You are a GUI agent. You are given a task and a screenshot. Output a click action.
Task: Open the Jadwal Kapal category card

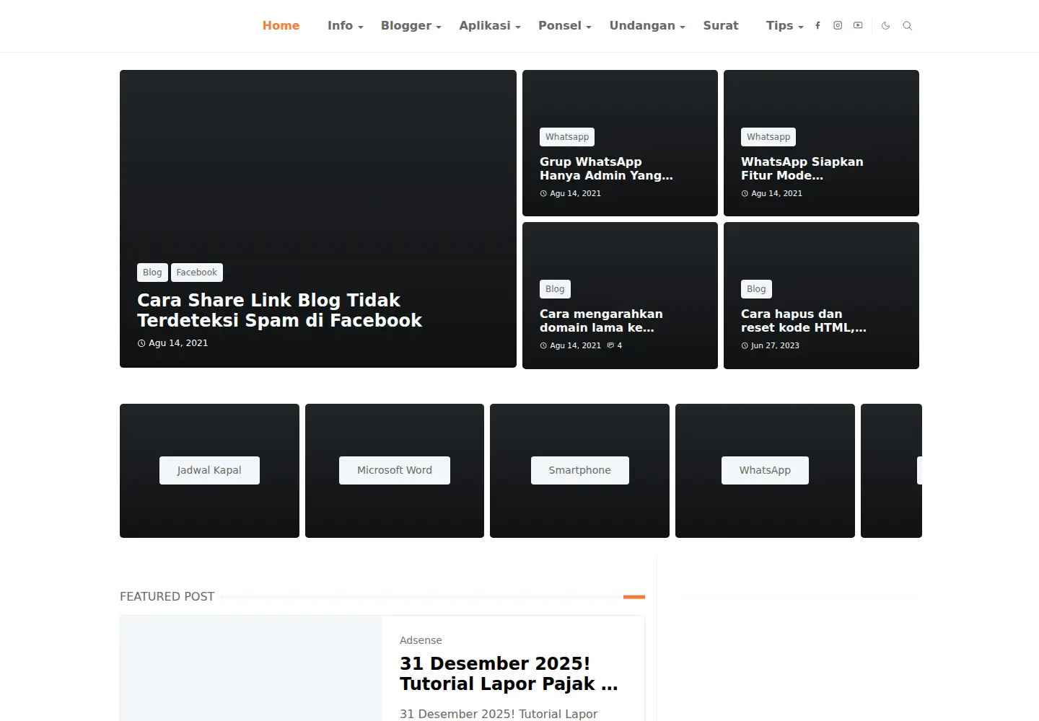(x=209, y=470)
